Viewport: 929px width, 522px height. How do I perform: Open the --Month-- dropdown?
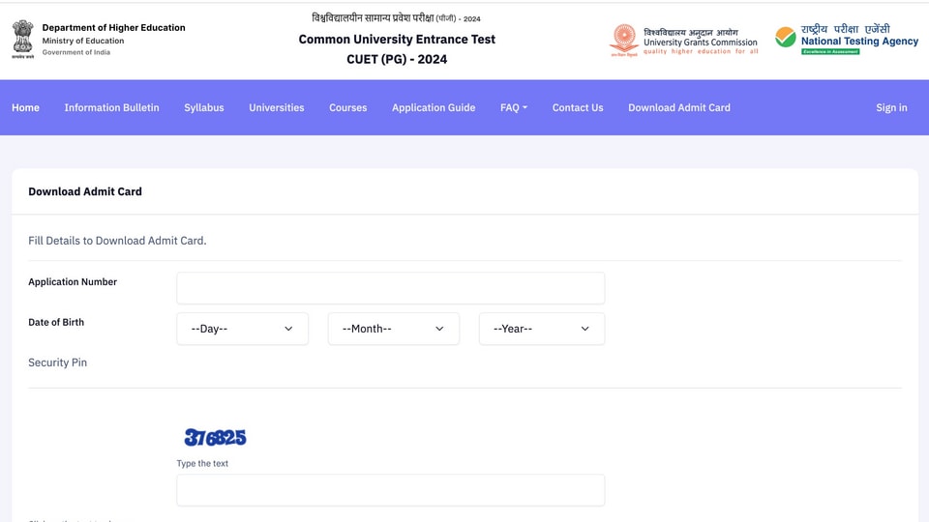(x=394, y=329)
